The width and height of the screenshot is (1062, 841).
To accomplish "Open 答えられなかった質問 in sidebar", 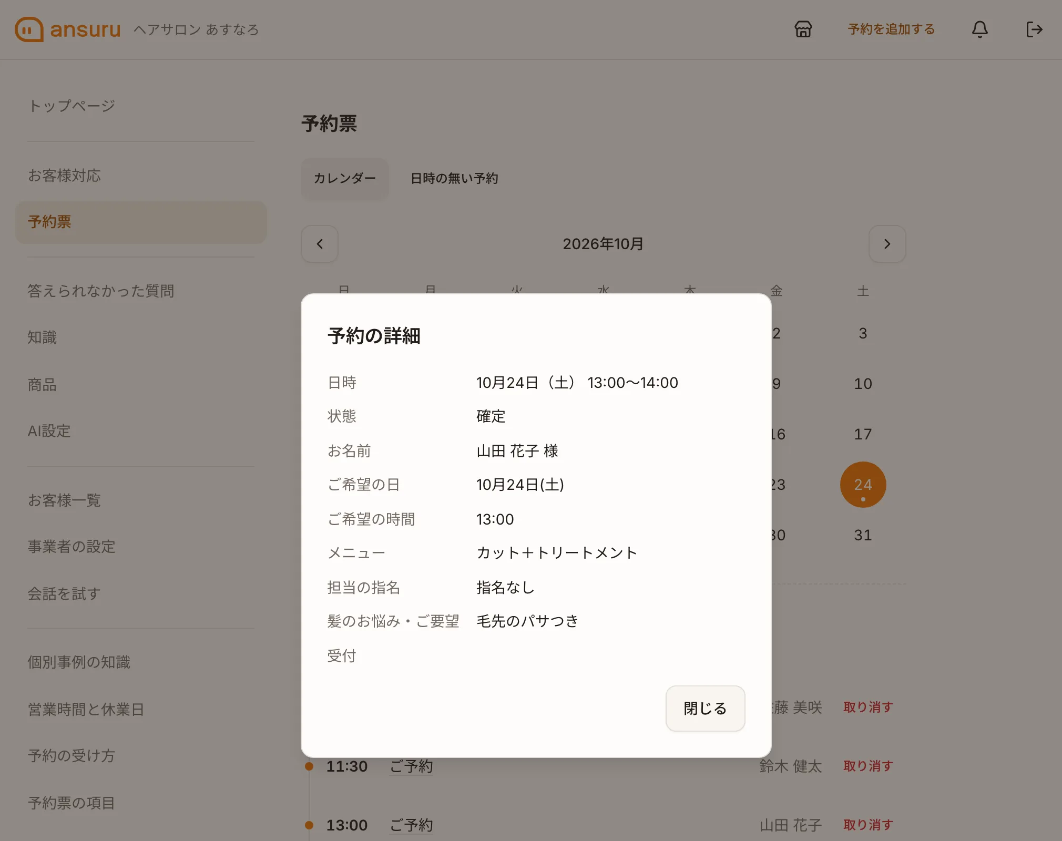I will [101, 291].
